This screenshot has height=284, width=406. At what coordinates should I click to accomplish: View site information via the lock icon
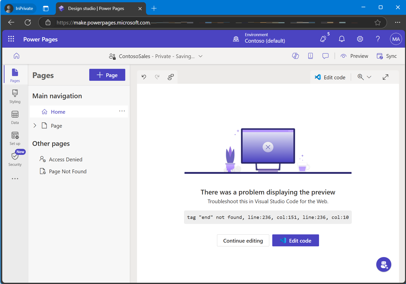(x=48, y=22)
